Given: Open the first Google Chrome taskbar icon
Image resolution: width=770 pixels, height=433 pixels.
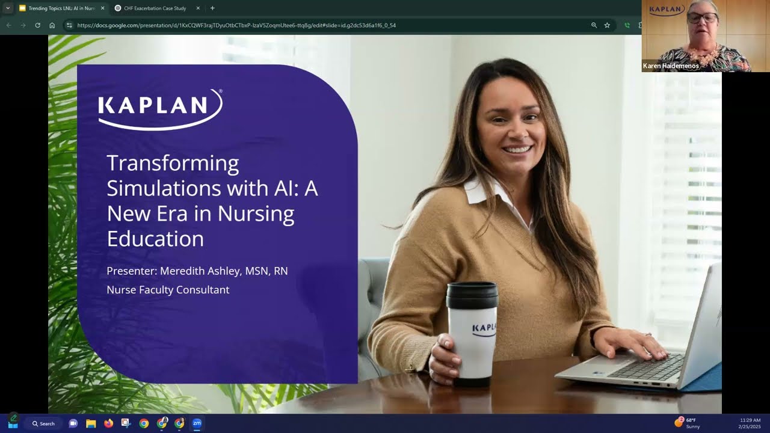Looking at the screenshot, I should pos(144,423).
